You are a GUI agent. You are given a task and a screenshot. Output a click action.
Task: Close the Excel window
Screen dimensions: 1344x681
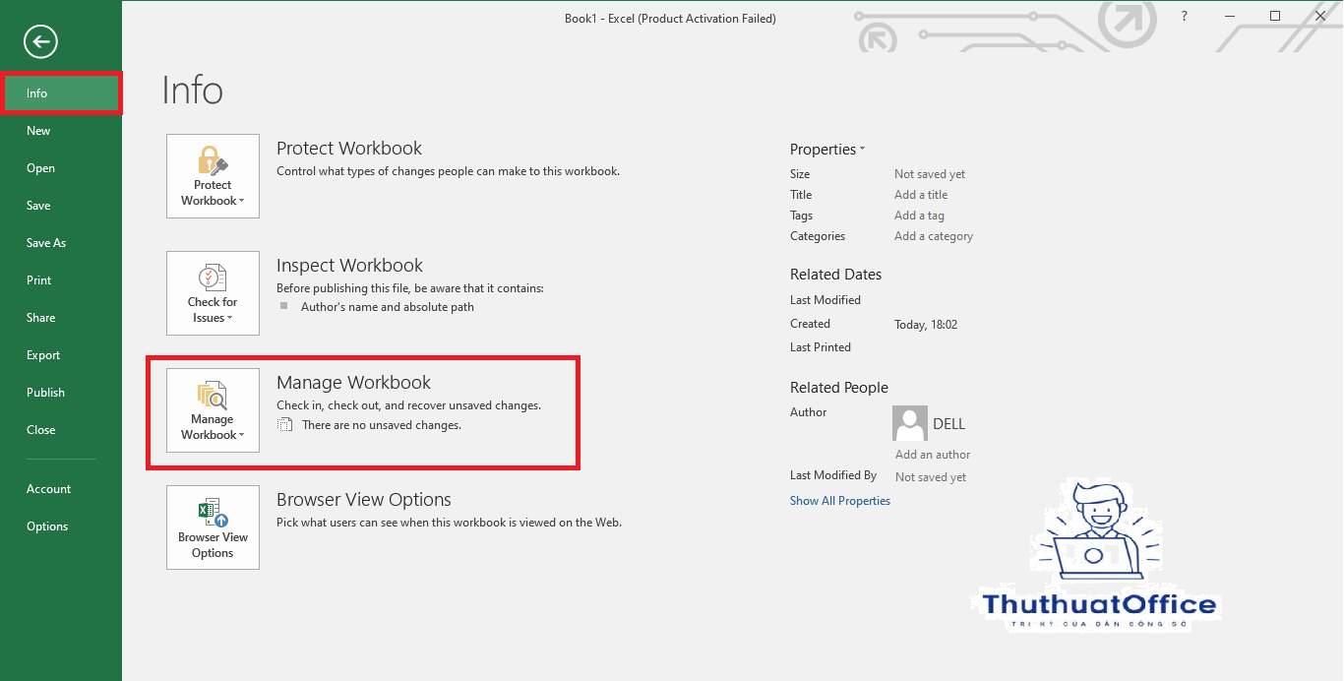(1320, 16)
